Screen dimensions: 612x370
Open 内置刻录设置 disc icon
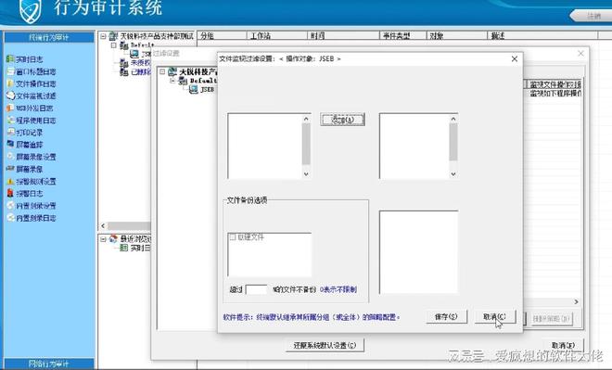point(10,206)
